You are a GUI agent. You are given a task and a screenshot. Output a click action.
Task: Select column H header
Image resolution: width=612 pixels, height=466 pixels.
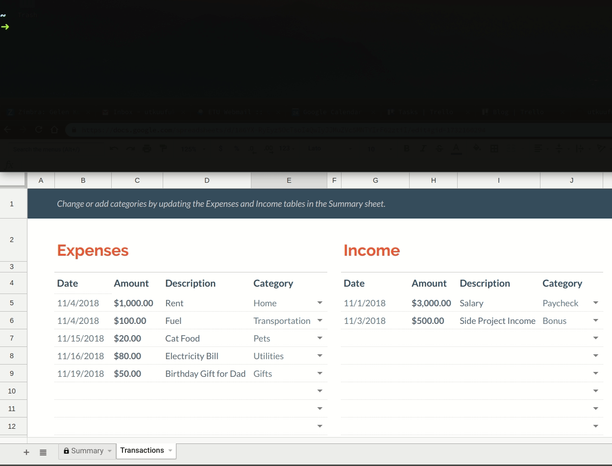(x=434, y=180)
